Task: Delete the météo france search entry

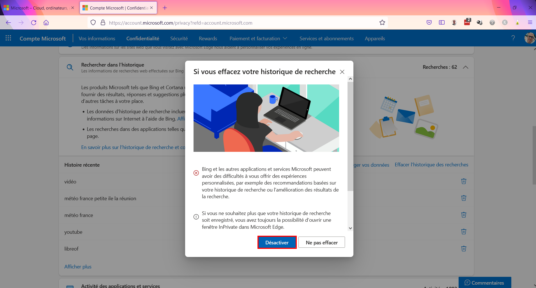Action: [464, 215]
